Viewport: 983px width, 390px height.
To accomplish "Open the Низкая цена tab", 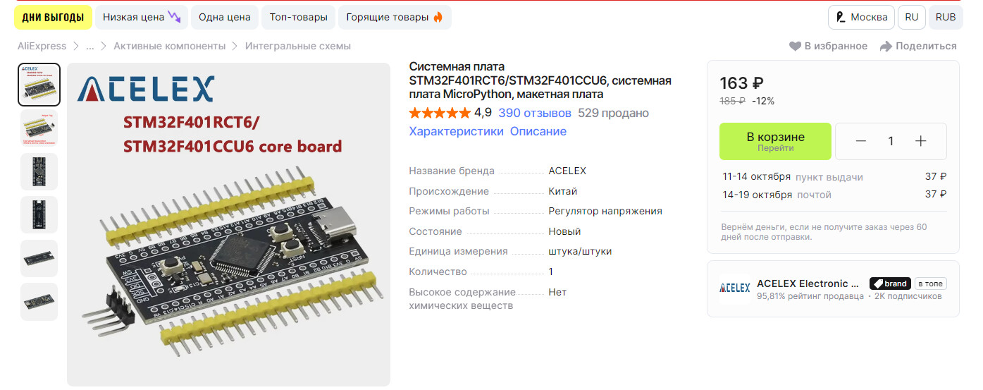I will (142, 17).
